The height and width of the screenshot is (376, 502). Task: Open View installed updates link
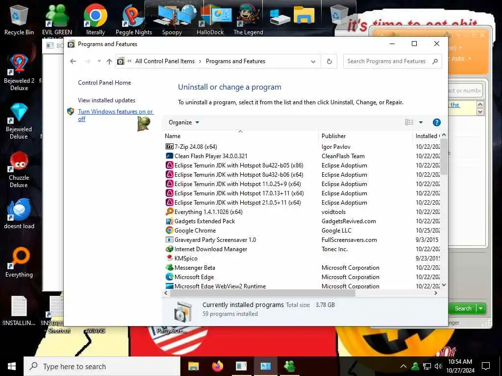click(106, 100)
